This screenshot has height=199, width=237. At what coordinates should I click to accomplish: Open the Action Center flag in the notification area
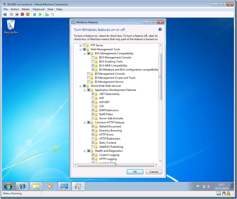(198, 186)
